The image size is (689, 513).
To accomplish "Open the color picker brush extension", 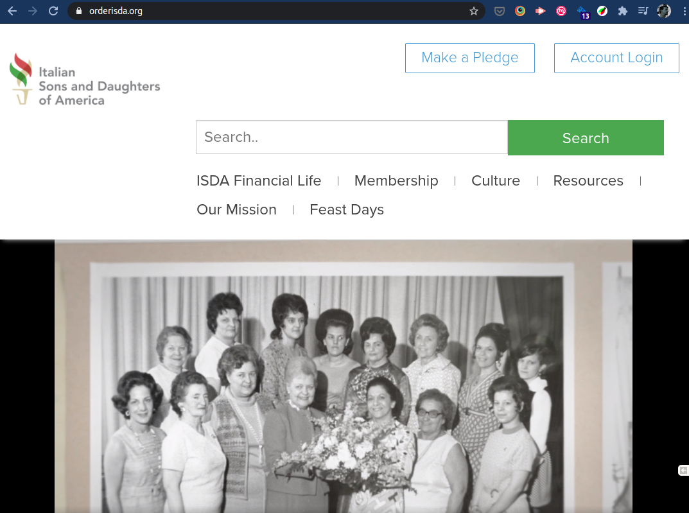I will tap(602, 11).
